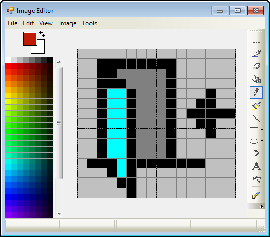Click the palette scrollbar down arrow
270x237 pixels.
59,213
